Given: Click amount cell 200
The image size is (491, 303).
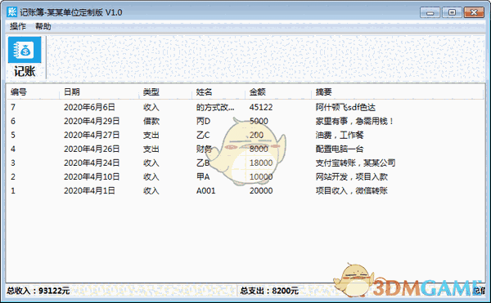Looking at the screenshot, I should (256, 135).
